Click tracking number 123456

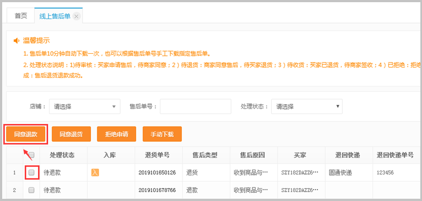click(x=386, y=173)
